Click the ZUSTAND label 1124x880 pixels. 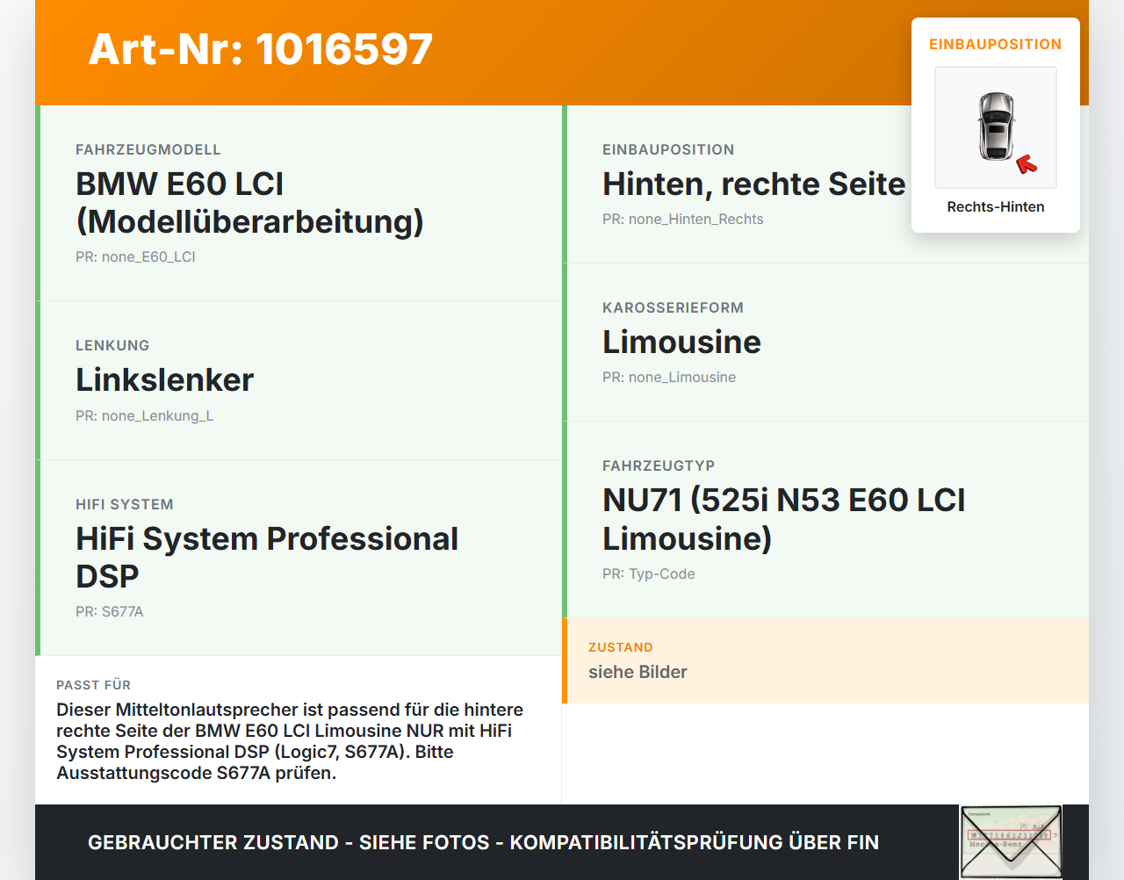point(621,647)
